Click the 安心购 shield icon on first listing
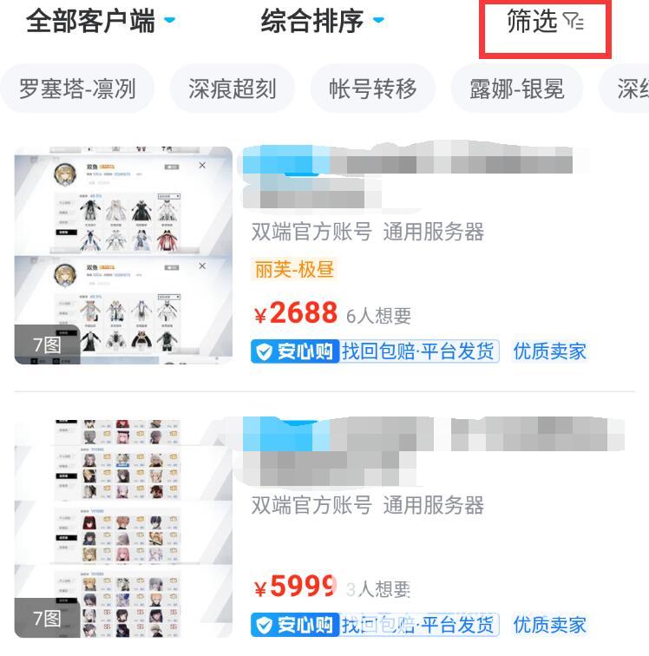The width and height of the screenshot is (649, 656). (x=265, y=351)
